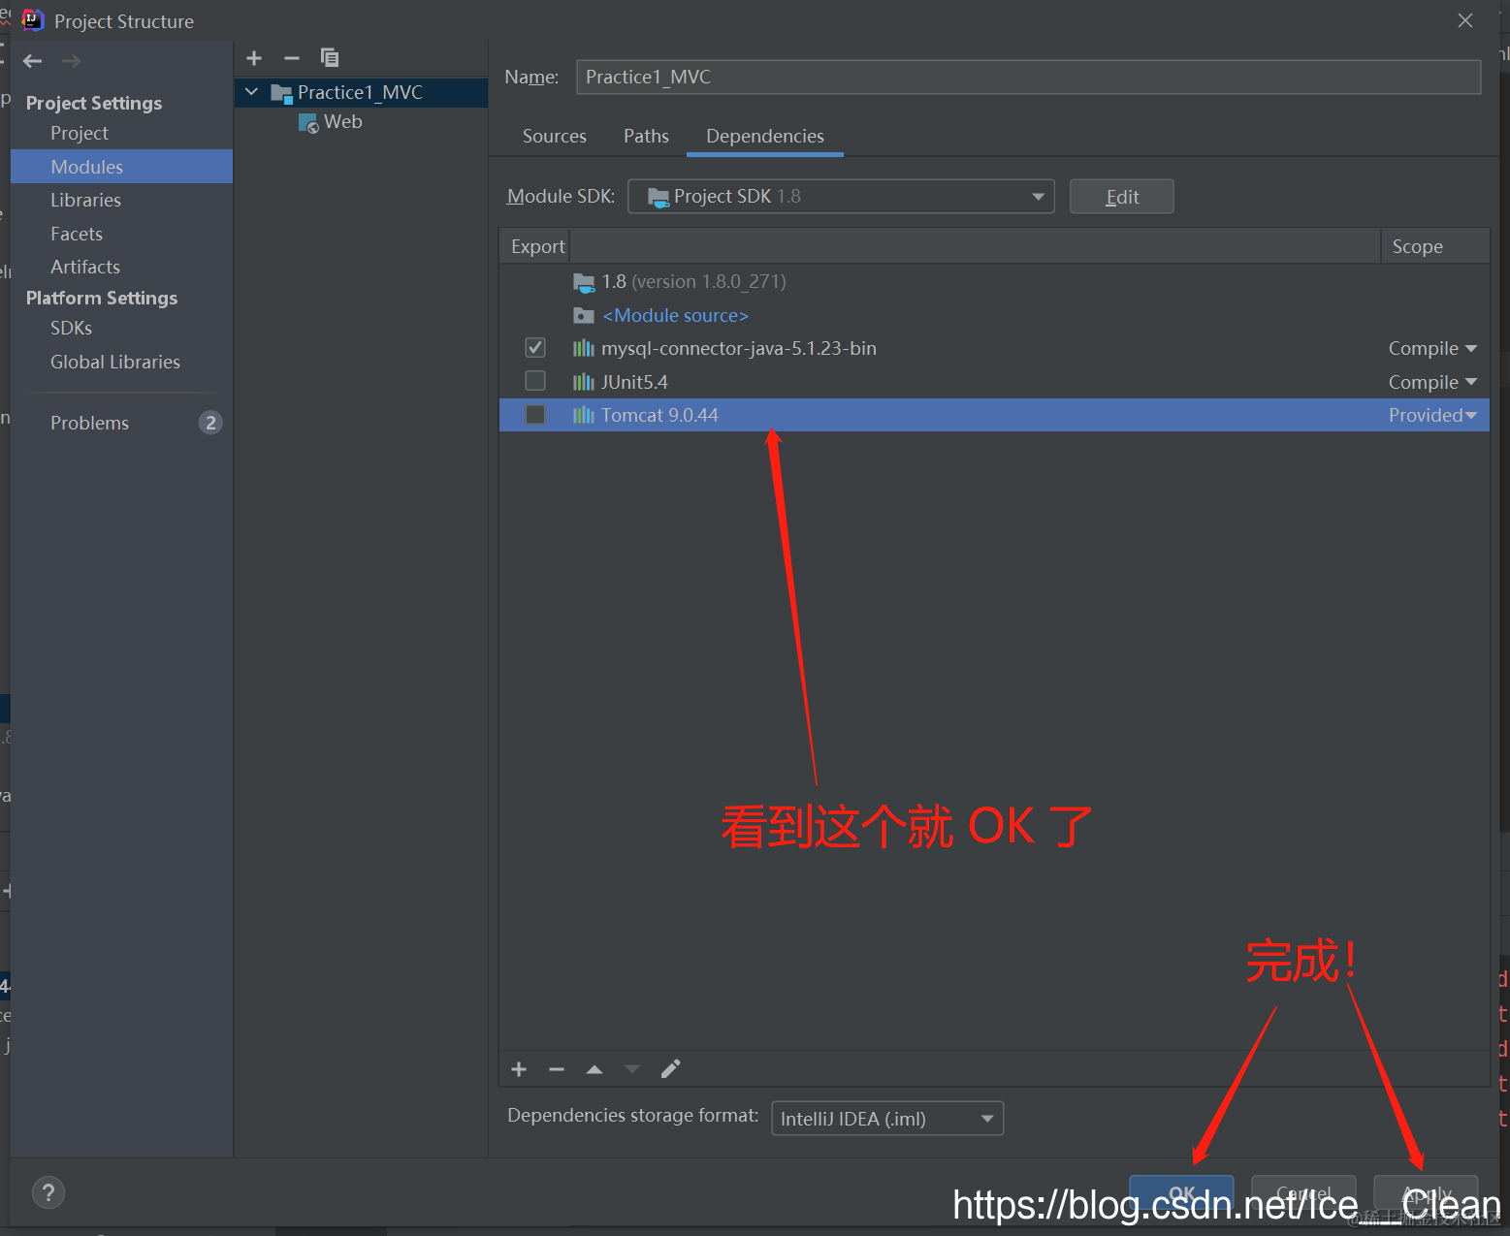Click the back navigation arrow
The width and height of the screenshot is (1510, 1236).
tap(33, 61)
